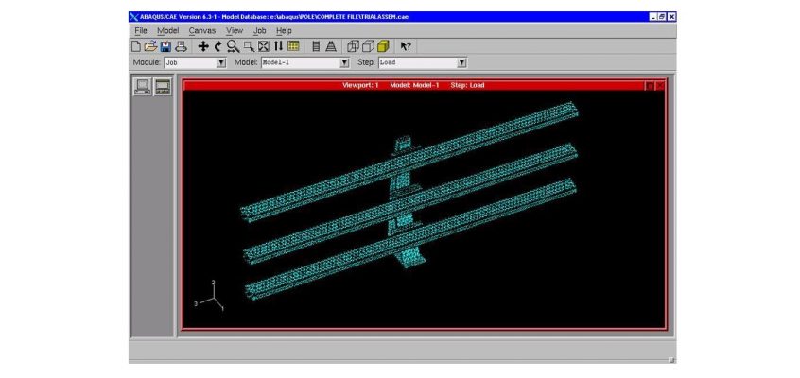800x378 pixels.
Task: Switch to hidden line render style
Action: pyautogui.click(x=368, y=46)
